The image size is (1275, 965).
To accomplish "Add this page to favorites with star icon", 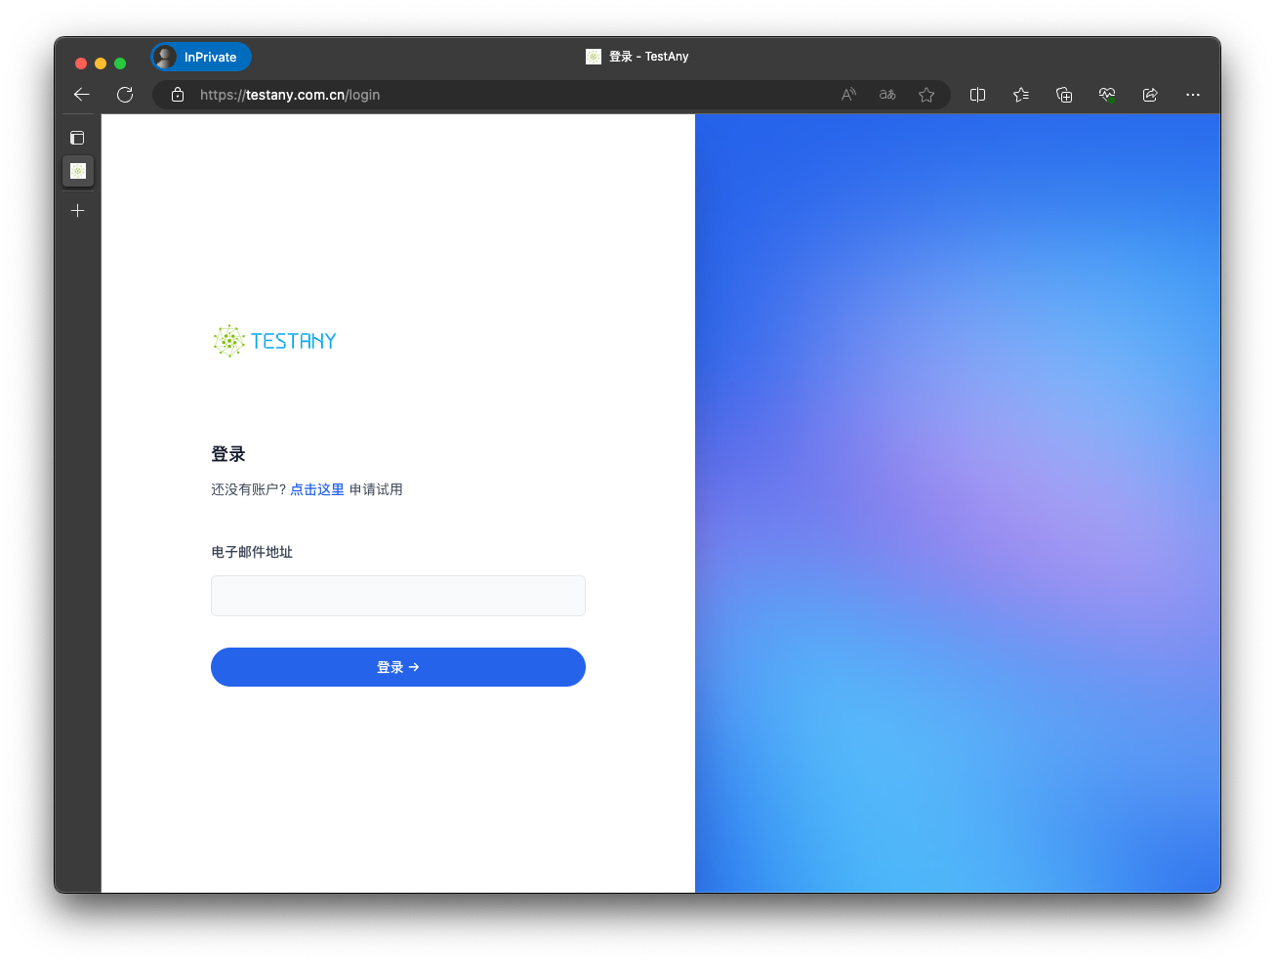I will [x=926, y=95].
